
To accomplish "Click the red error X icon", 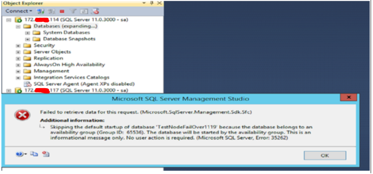I will tap(22, 115).
